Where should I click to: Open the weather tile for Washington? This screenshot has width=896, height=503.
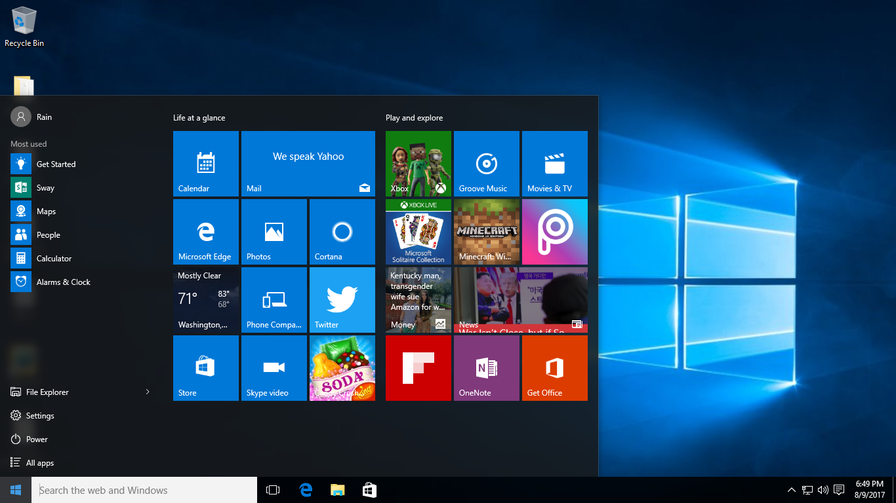(206, 300)
